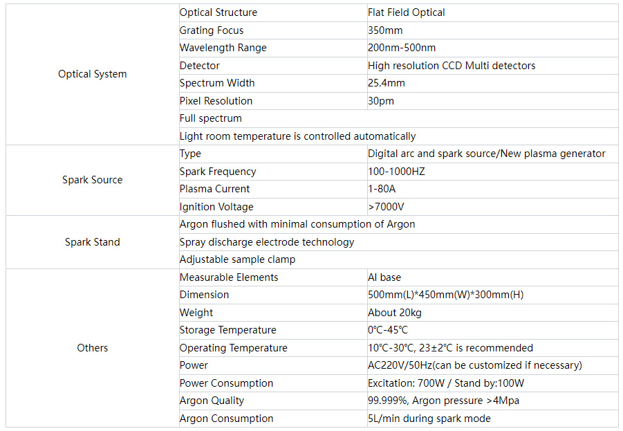
Task: Select the Ignition Voltage label
Action: 216,207
